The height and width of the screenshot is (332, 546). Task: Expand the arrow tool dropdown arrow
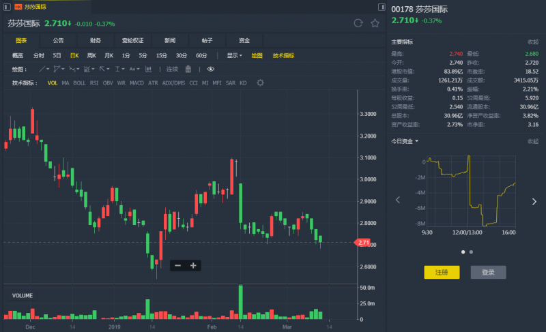[109, 69]
